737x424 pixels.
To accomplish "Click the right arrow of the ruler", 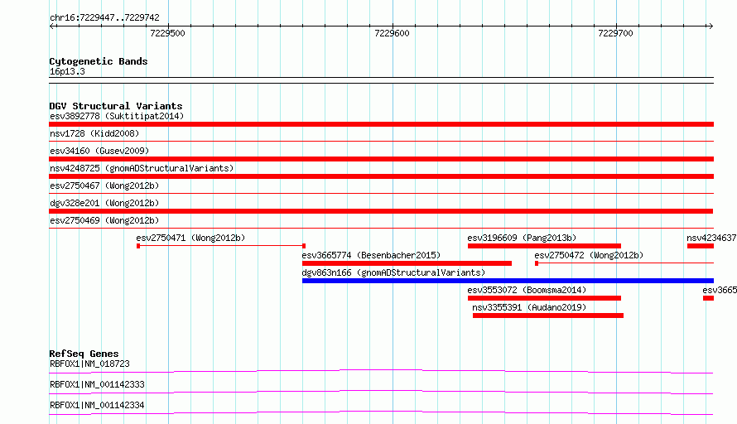I will [x=711, y=26].
